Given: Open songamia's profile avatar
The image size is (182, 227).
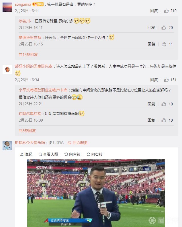Looking at the screenshot, I should click(x=7, y=7).
